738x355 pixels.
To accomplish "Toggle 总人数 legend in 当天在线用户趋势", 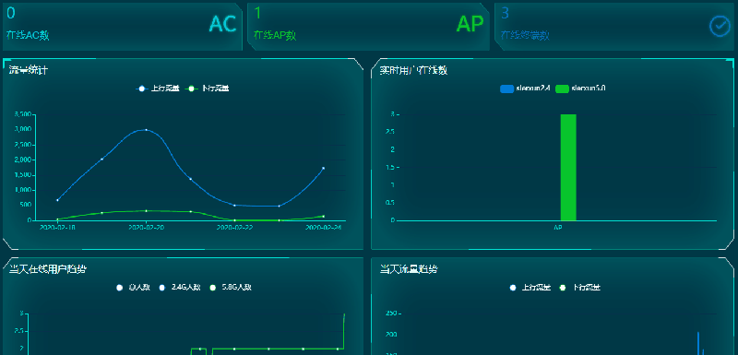I will 133,288.
